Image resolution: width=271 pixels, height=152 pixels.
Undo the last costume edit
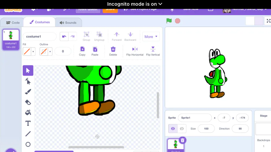[x=64, y=37]
